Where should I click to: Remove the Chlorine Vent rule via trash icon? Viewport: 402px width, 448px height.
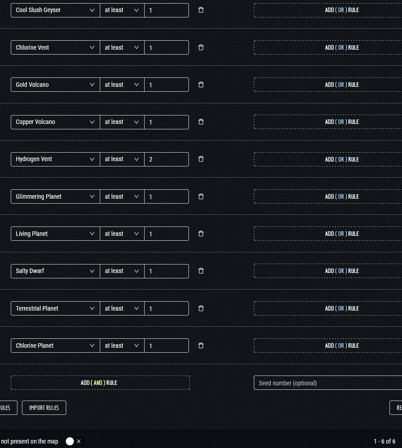click(x=201, y=47)
